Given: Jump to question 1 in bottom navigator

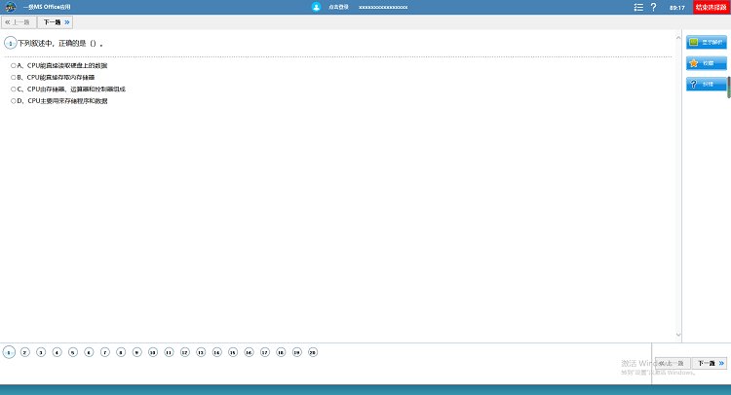Looking at the screenshot, I should 9,352.
